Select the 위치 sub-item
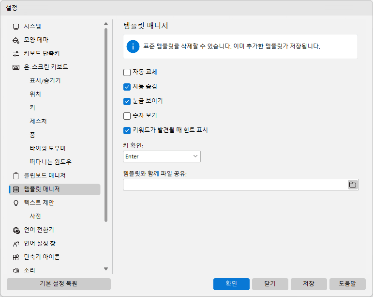The width and height of the screenshot is (373, 297). [x=35, y=94]
